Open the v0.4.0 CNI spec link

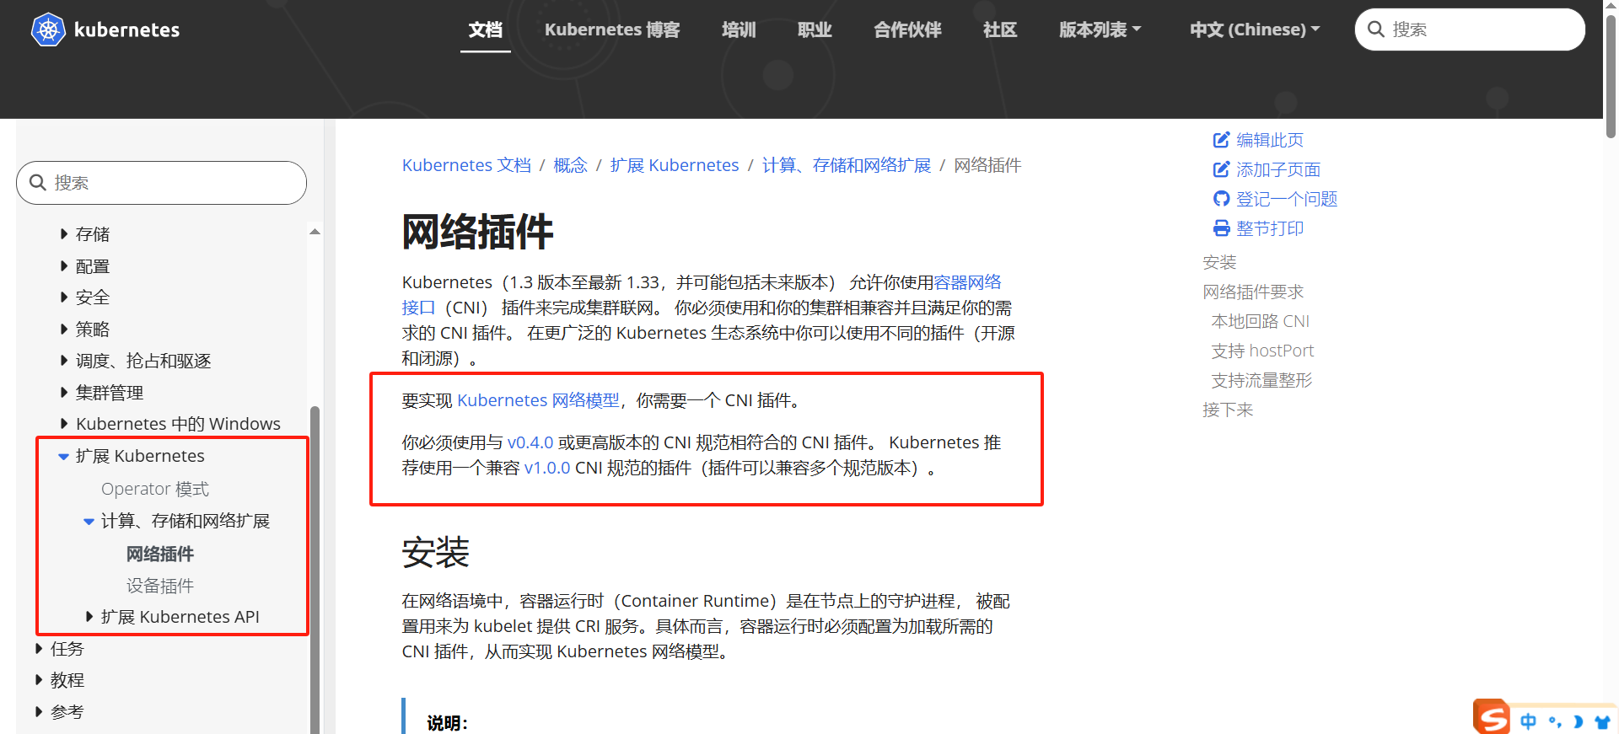(x=530, y=442)
